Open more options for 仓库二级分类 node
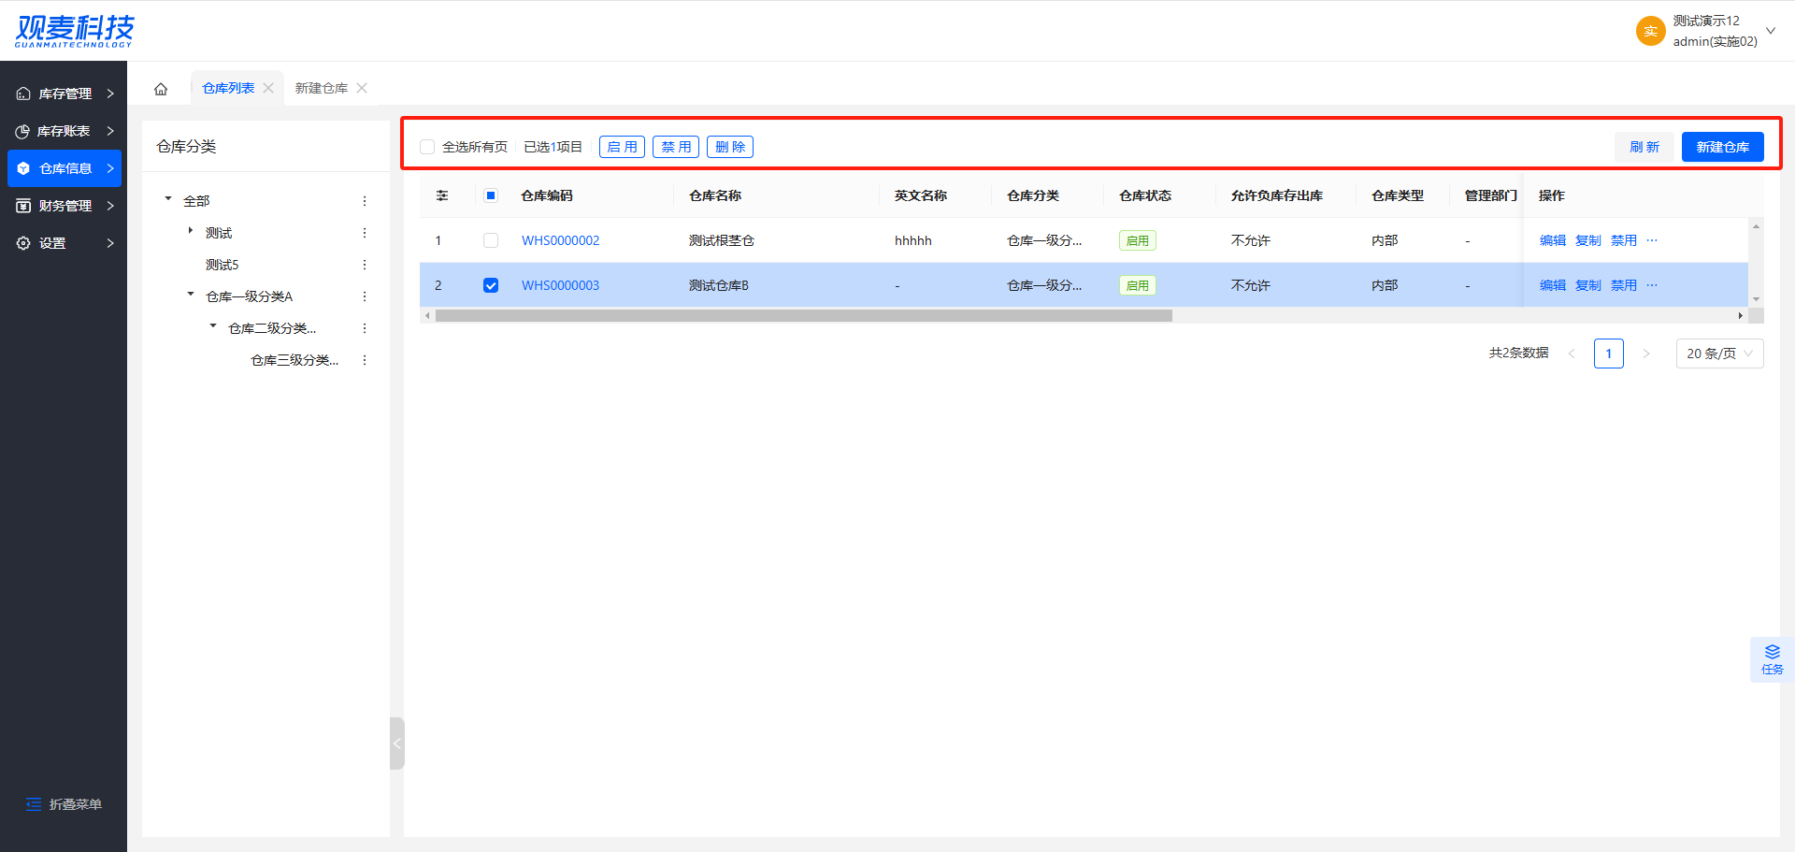Screen dimensions: 1795x852 [x=365, y=328]
